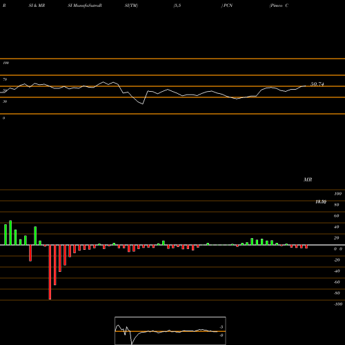Click the 60 label on MR axis
345x345 pixels.
[337, 216]
